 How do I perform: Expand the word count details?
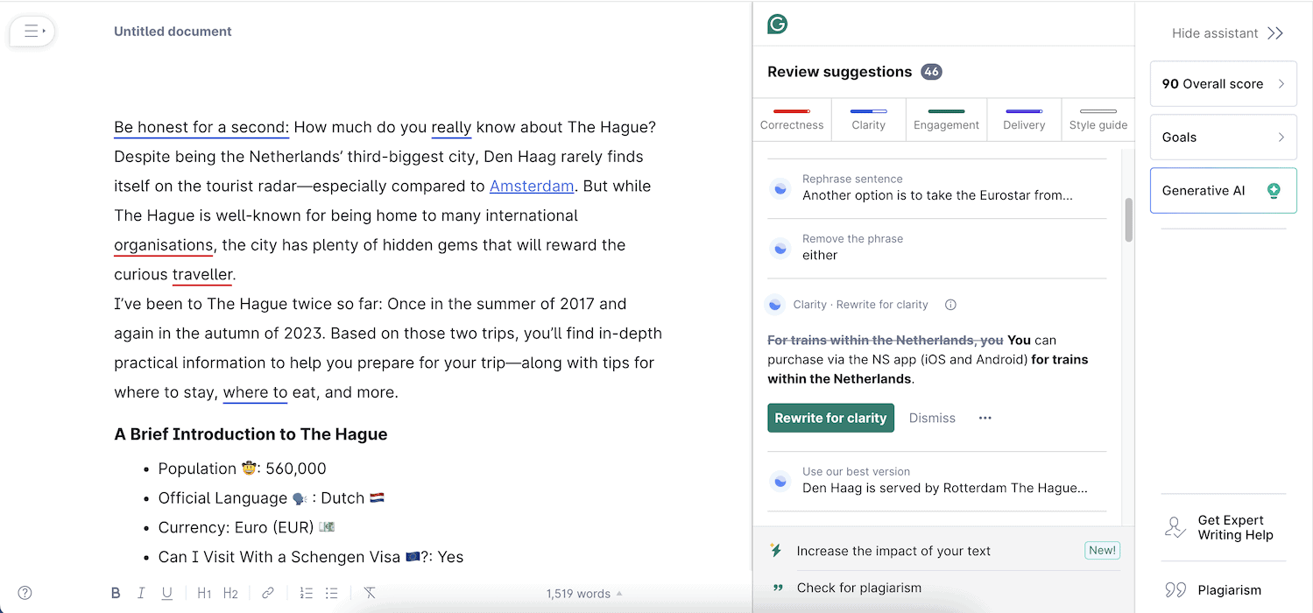[x=584, y=594]
